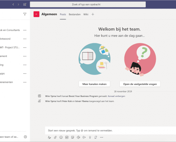The width and height of the screenshot is (176, 142).
Task: Open more options for MT- Project STU team
Action: click(25, 48)
